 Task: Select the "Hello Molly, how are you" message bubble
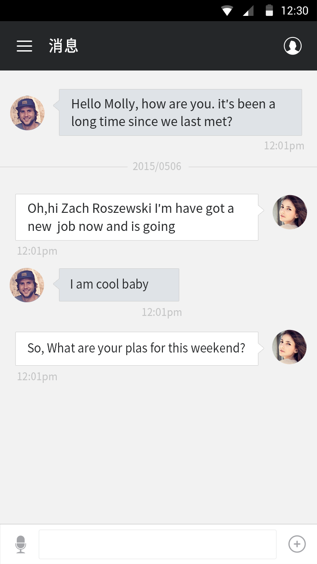point(180,112)
